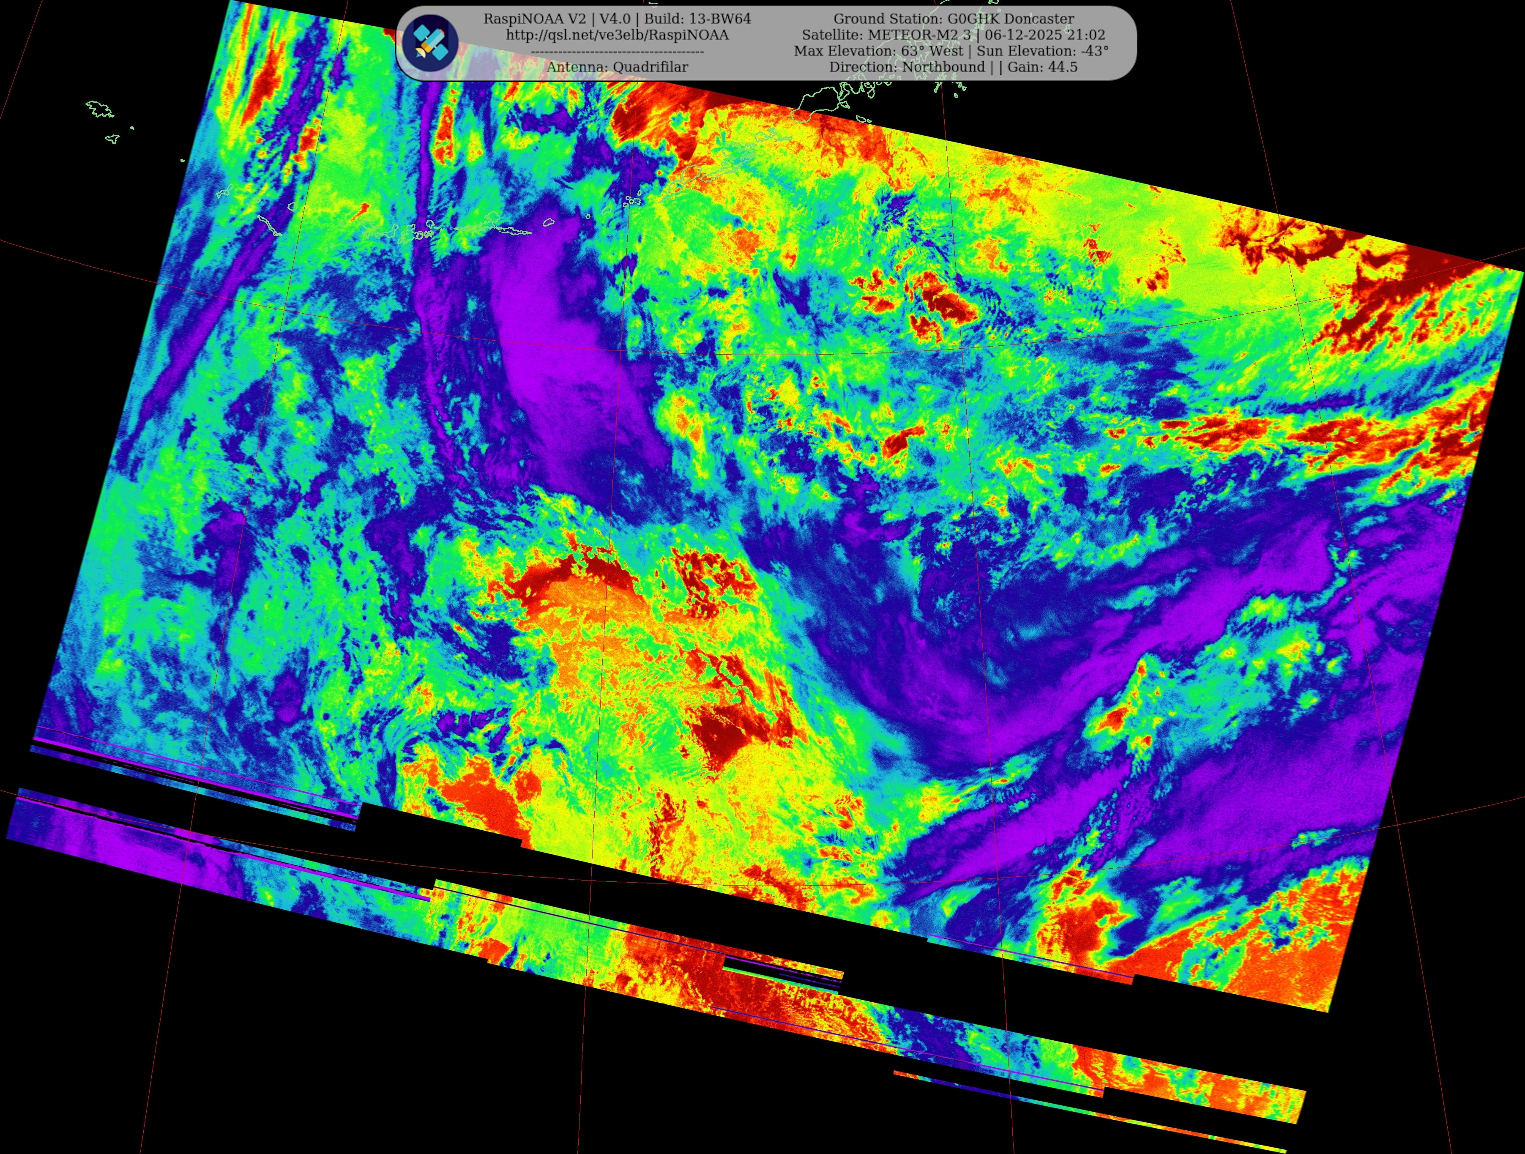Open the qsl.net RaspiNOAA URL text
The height and width of the screenshot is (1154, 1525).
click(x=617, y=35)
